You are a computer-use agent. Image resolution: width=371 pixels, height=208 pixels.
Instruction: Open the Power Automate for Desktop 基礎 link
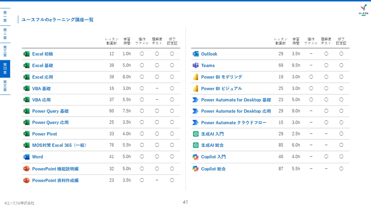point(236,100)
